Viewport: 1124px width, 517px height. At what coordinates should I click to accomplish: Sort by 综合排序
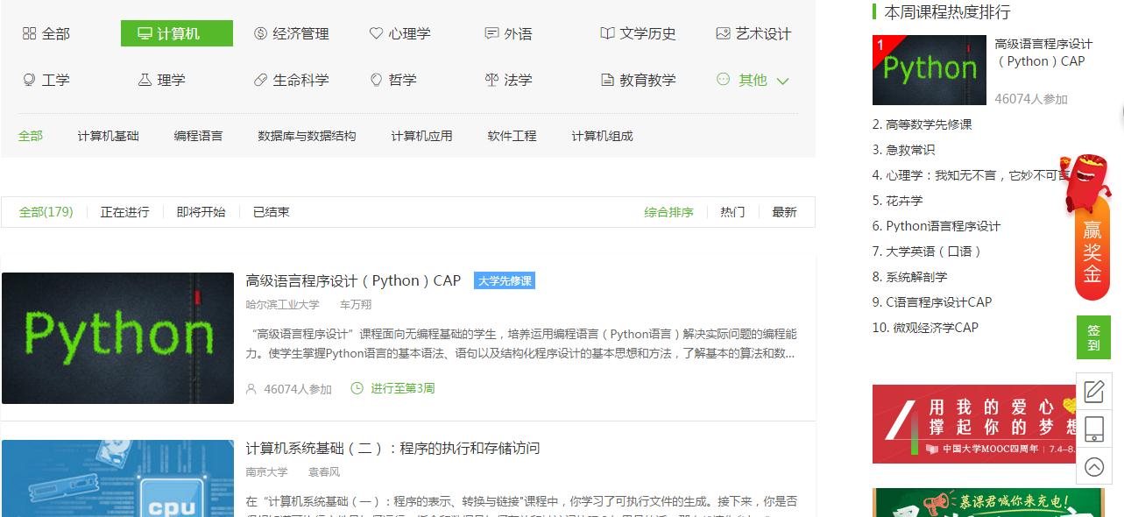[x=668, y=212]
